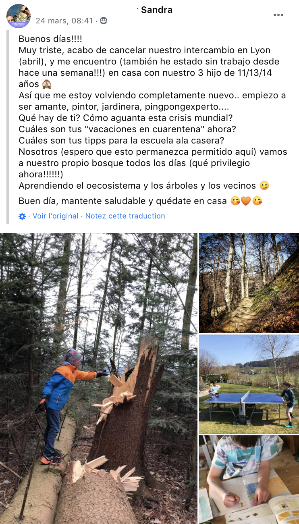This screenshot has width=299, height=524.
Task: Open the child doing homework photo
Action: pyautogui.click(x=249, y=480)
